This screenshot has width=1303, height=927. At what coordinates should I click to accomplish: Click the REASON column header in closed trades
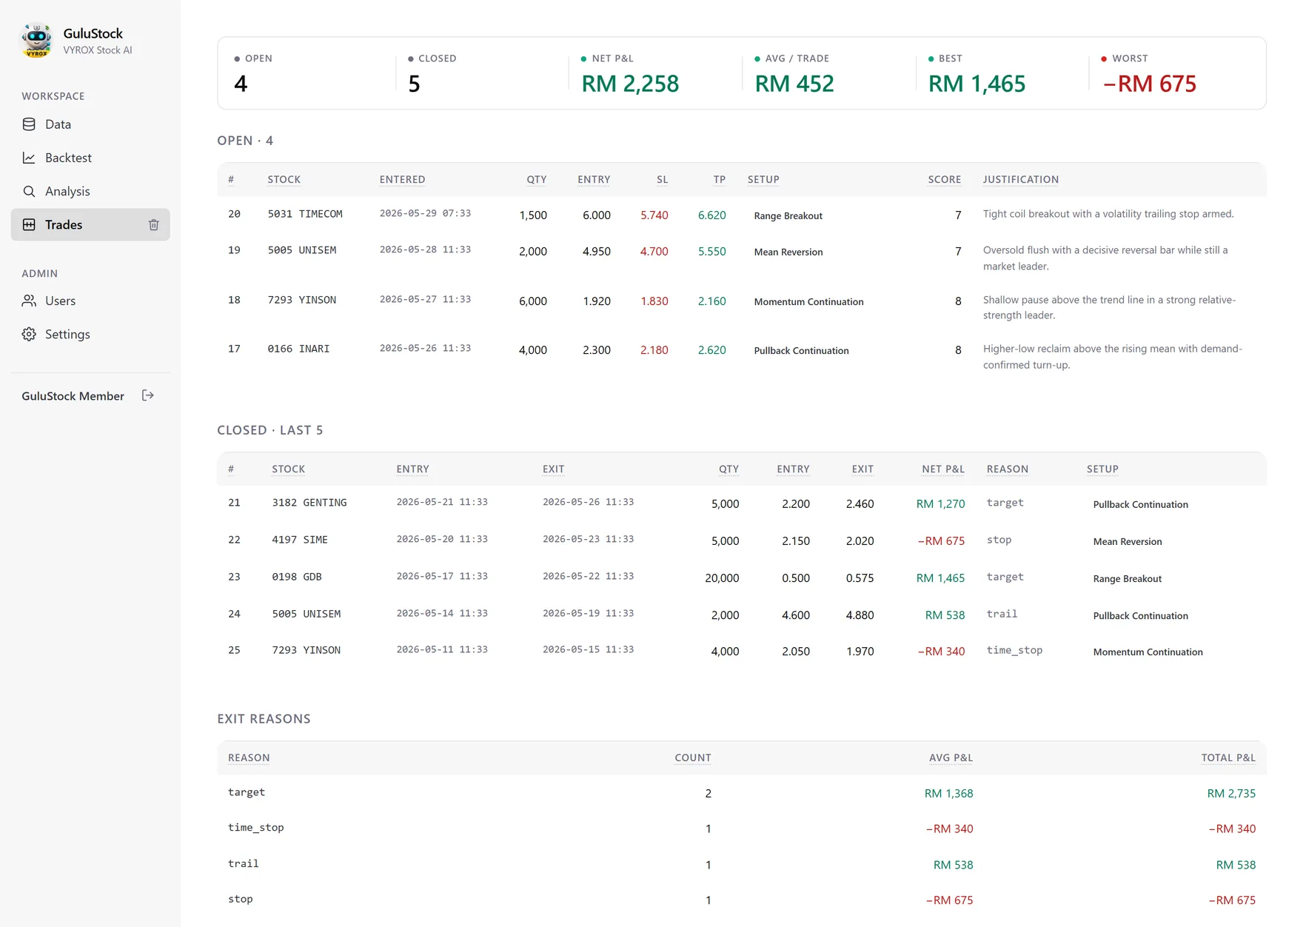1008,469
